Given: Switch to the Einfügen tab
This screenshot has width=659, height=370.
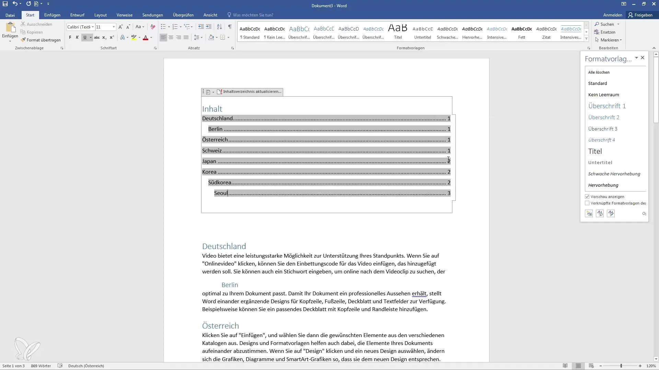Looking at the screenshot, I should click(x=52, y=15).
